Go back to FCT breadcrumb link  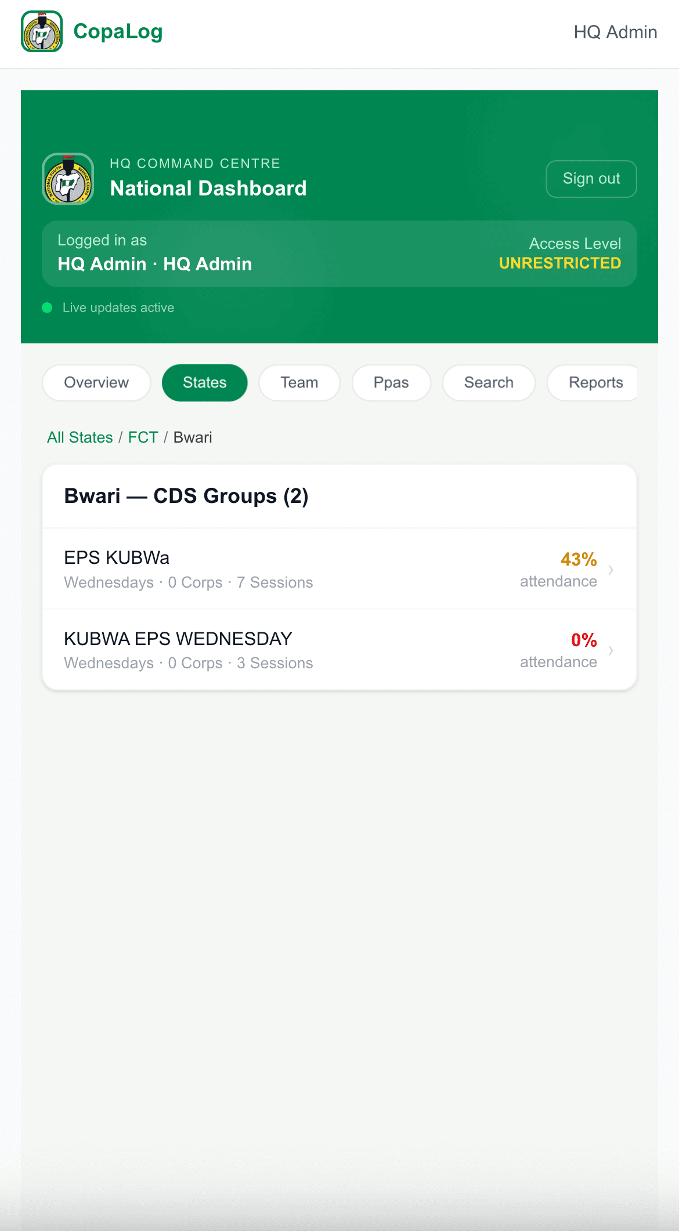tap(143, 437)
